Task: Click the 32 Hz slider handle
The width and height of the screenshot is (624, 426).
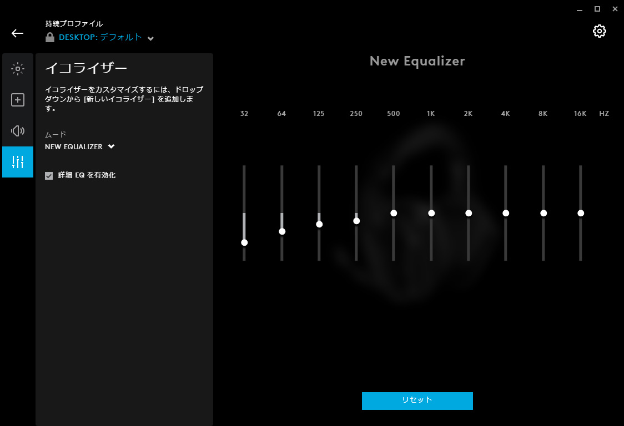Action: (x=244, y=242)
